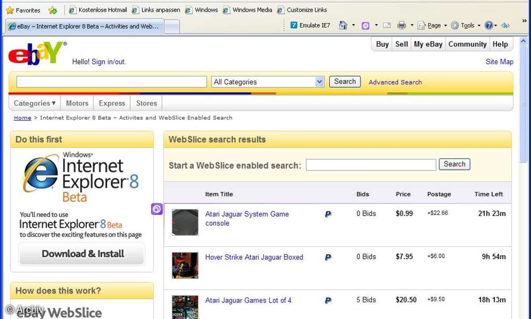Image resolution: width=531 pixels, height=319 pixels.
Task: Click the Help question mark icon
Action: coord(489,25)
